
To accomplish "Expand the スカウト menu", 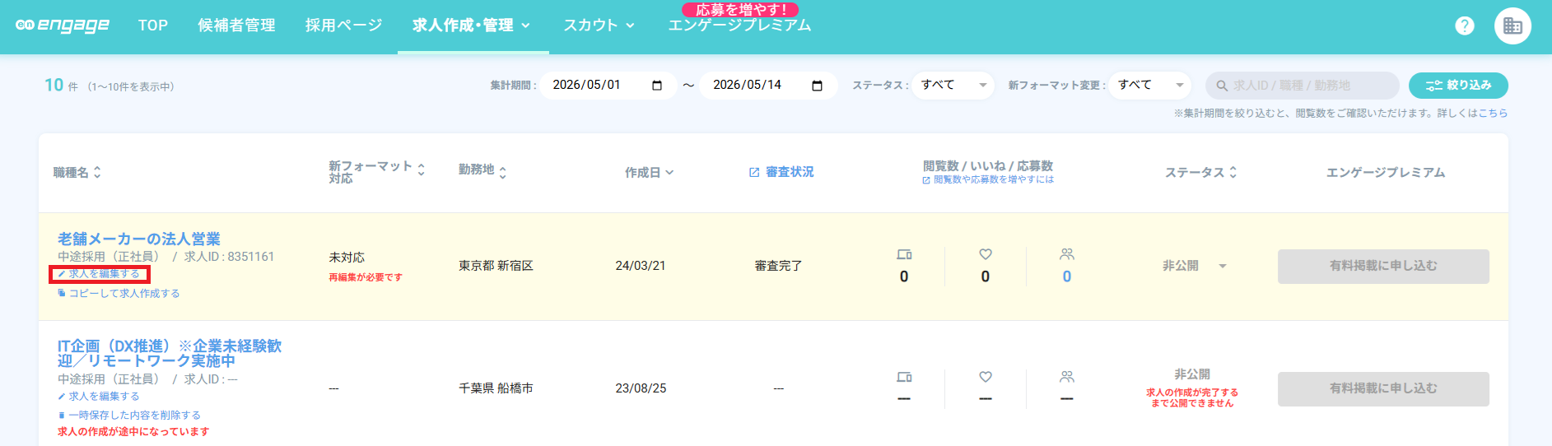I will pyautogui.click(x=599, y=26).
